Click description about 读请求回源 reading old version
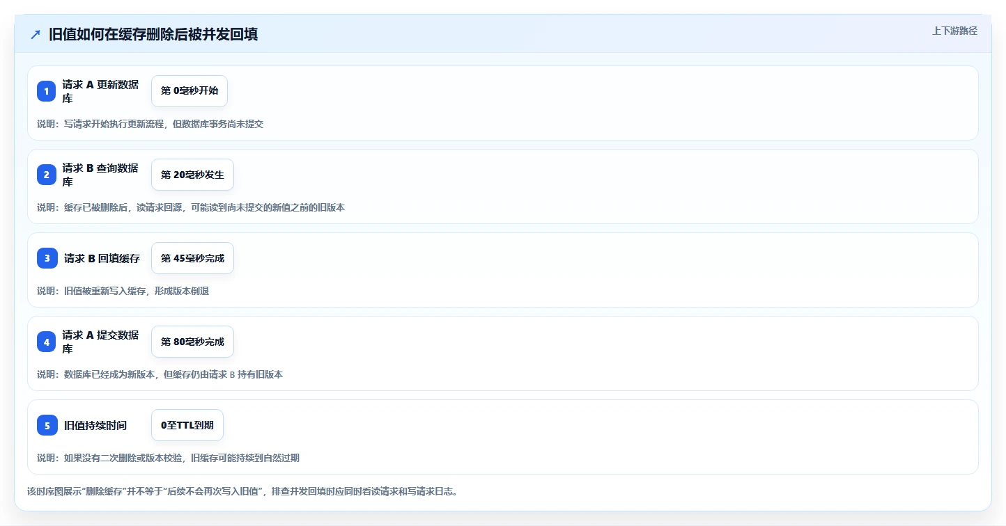Image resolution: width=1006 pixels, height=526 pixels. click(x=191, y=207)
